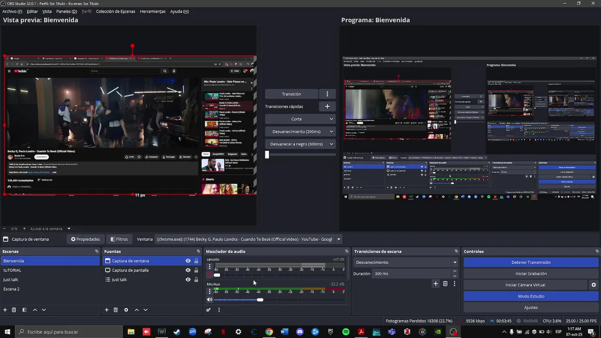Viewport: 601px width, 338px height.
Task: Unmute the canción audio channel
Action: click(x=209, y=275)
